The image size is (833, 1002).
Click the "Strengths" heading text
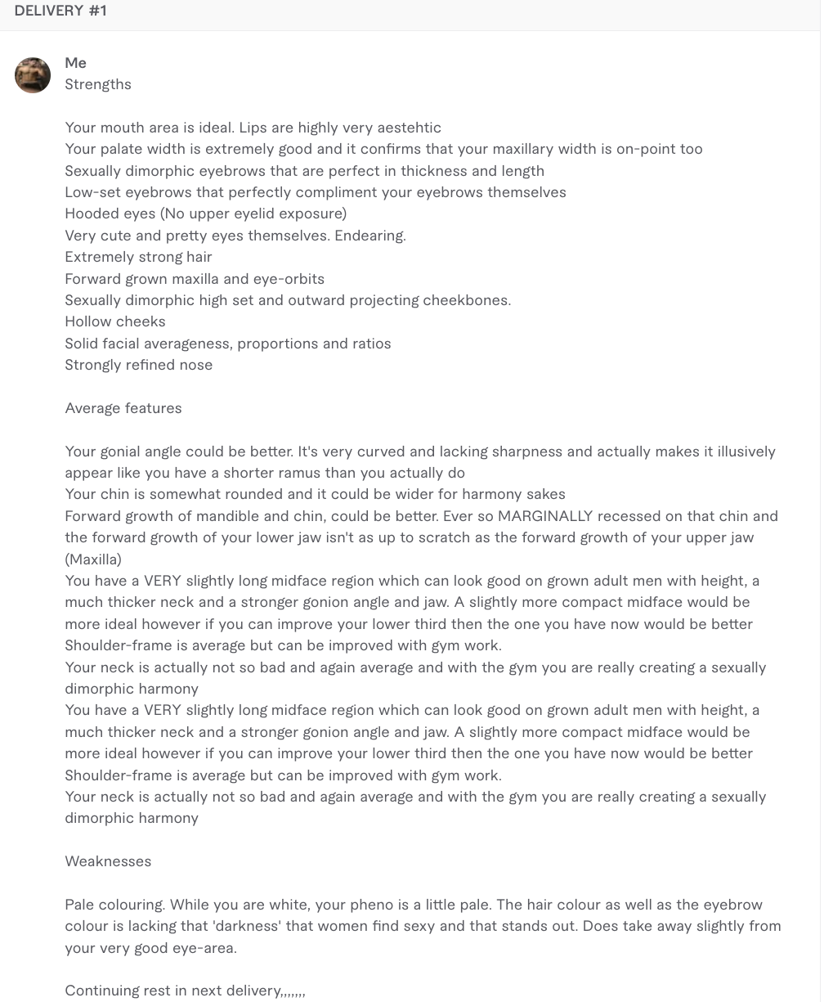(98, 84)
